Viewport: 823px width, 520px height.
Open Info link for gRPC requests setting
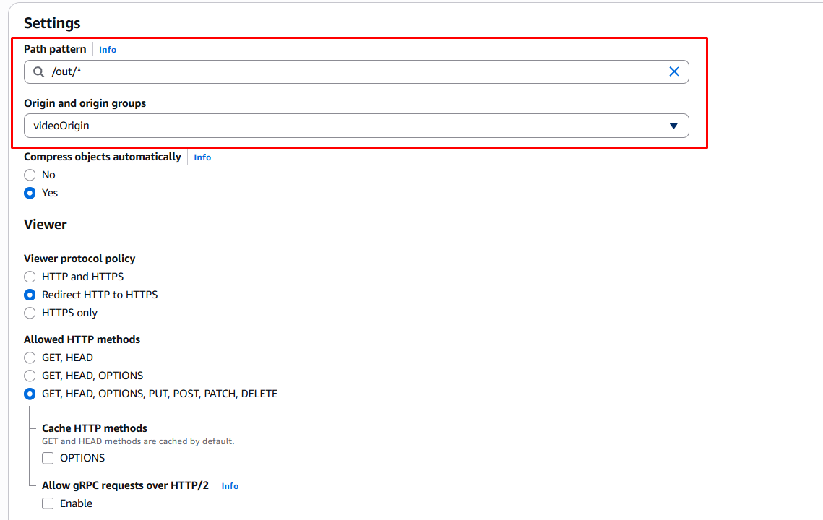230,486
